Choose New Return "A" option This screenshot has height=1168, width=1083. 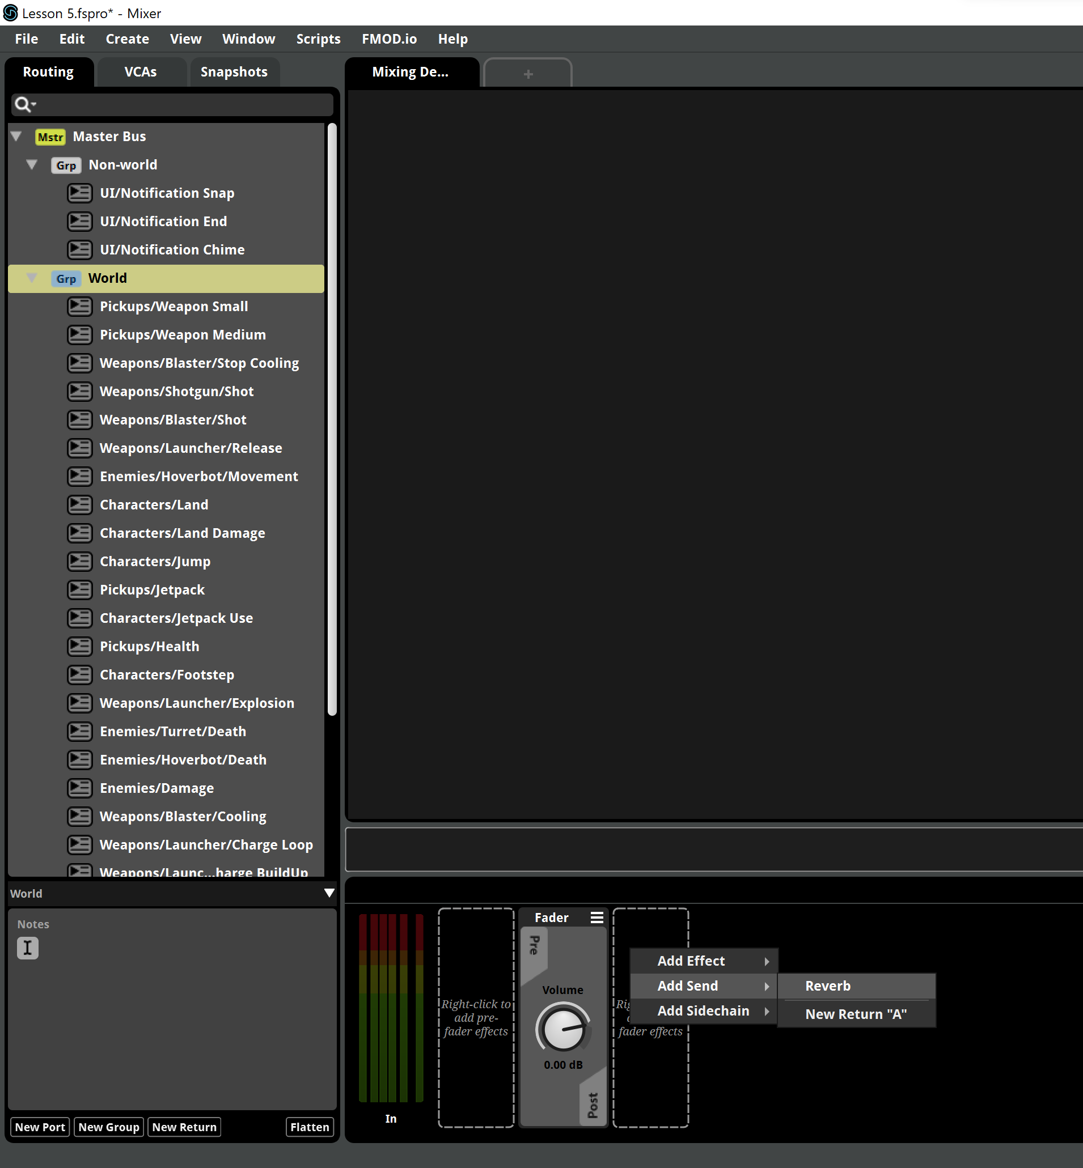tap(857, 1014)
